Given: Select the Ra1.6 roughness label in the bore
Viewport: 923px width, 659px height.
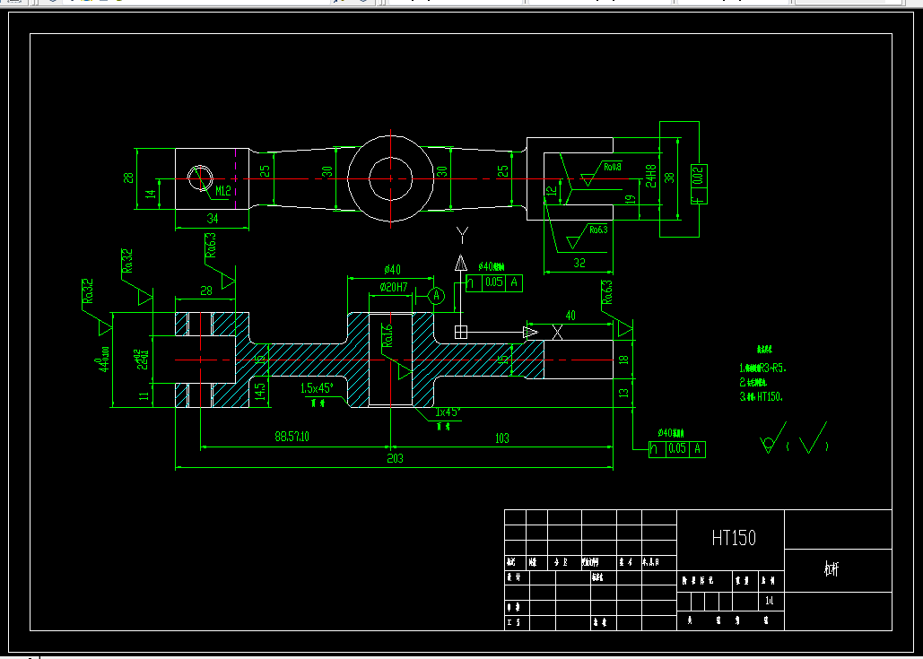Looking at the screenshot, I should 387,335.
